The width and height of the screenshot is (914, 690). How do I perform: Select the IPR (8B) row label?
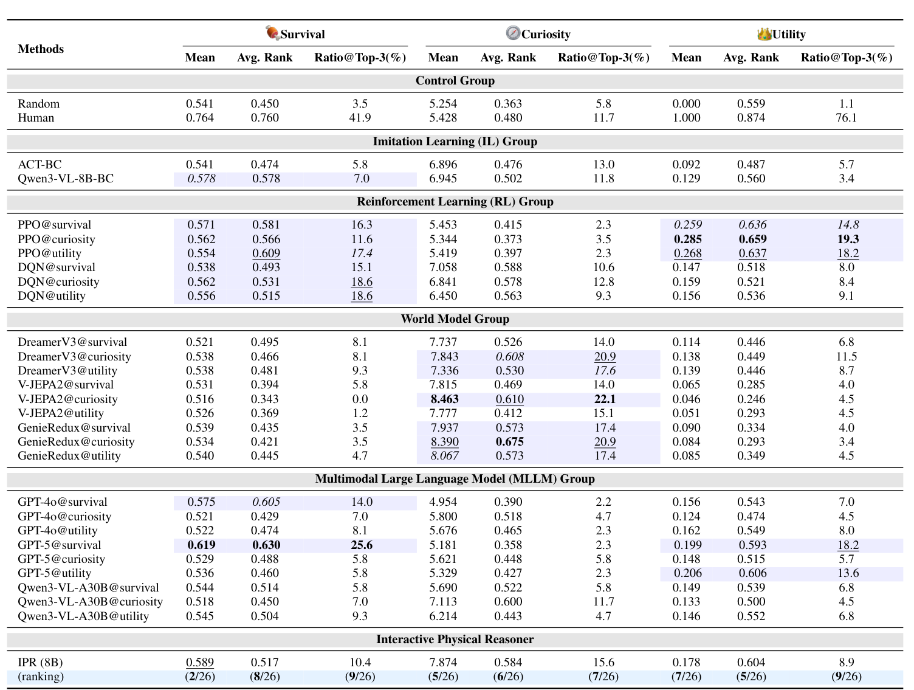(40, 663)
